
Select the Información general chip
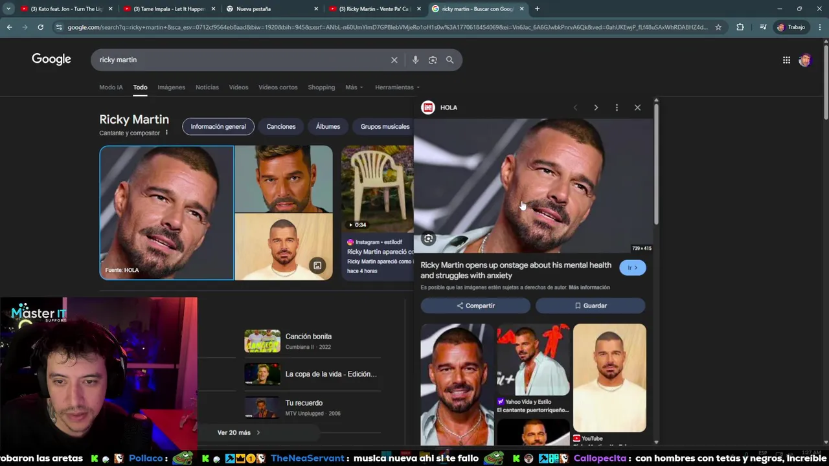click(x=218, y=126)
